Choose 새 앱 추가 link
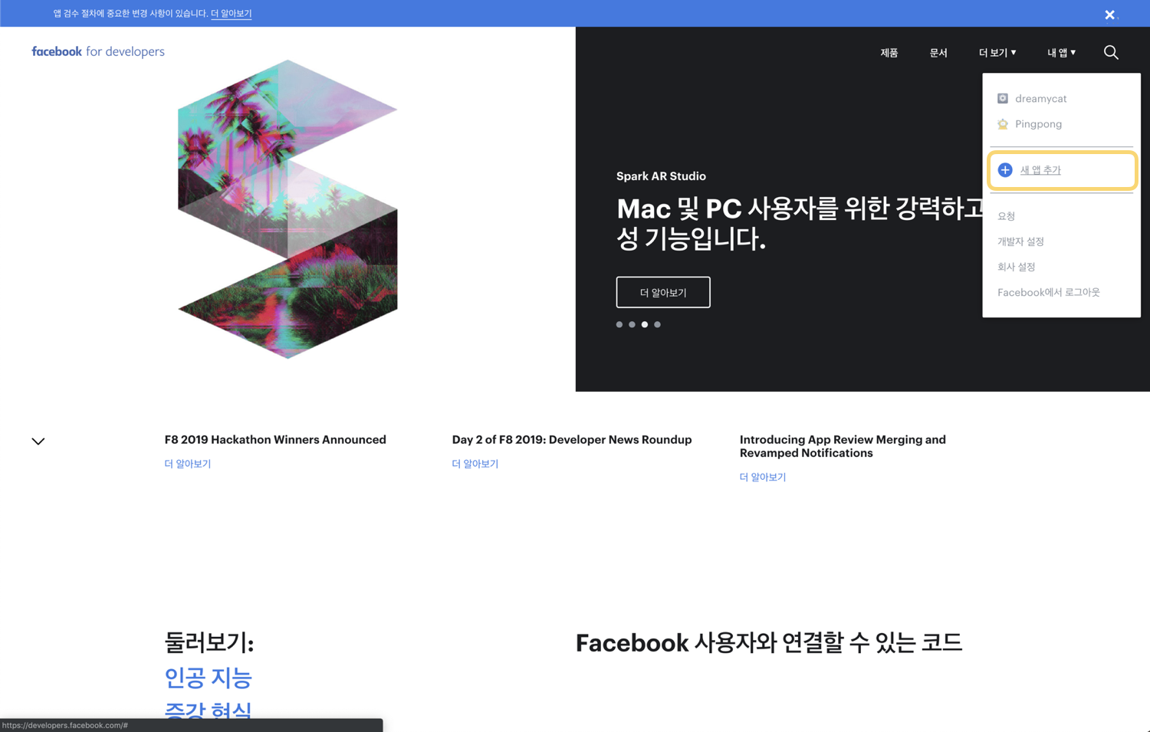Screen dimensions: 1150x732 pos(1040,170)
